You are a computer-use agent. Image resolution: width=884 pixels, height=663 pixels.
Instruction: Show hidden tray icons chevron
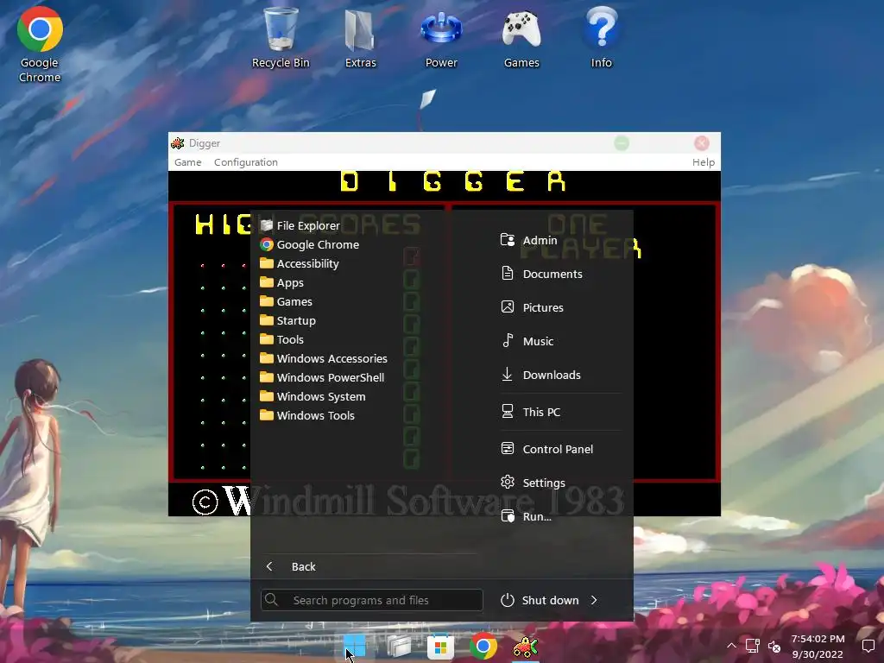click(731, 646)
